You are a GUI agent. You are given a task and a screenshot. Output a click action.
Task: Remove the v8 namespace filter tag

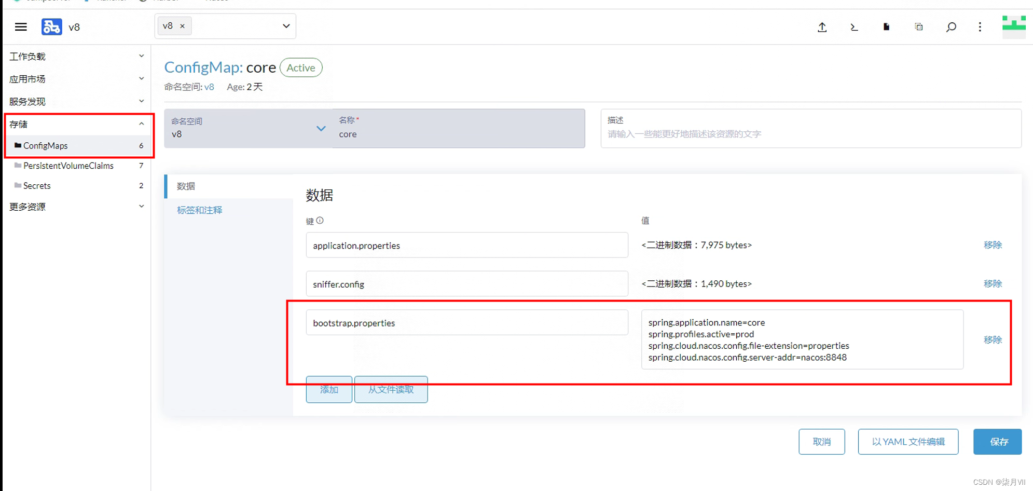tap(183, 26)
